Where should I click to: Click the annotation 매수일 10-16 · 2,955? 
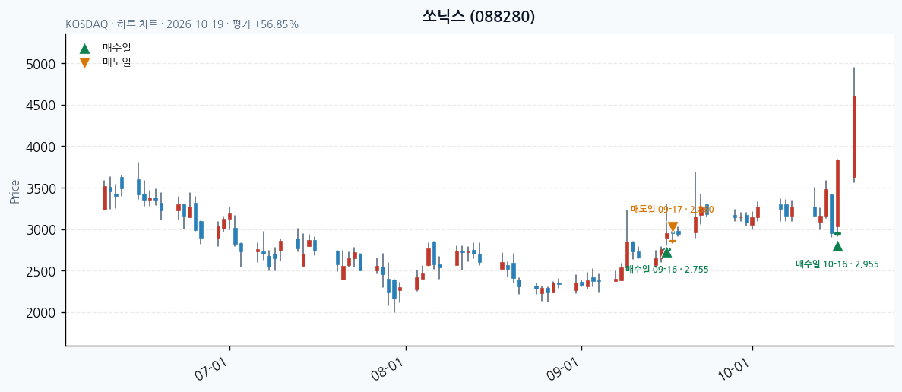tap(837, 264)
